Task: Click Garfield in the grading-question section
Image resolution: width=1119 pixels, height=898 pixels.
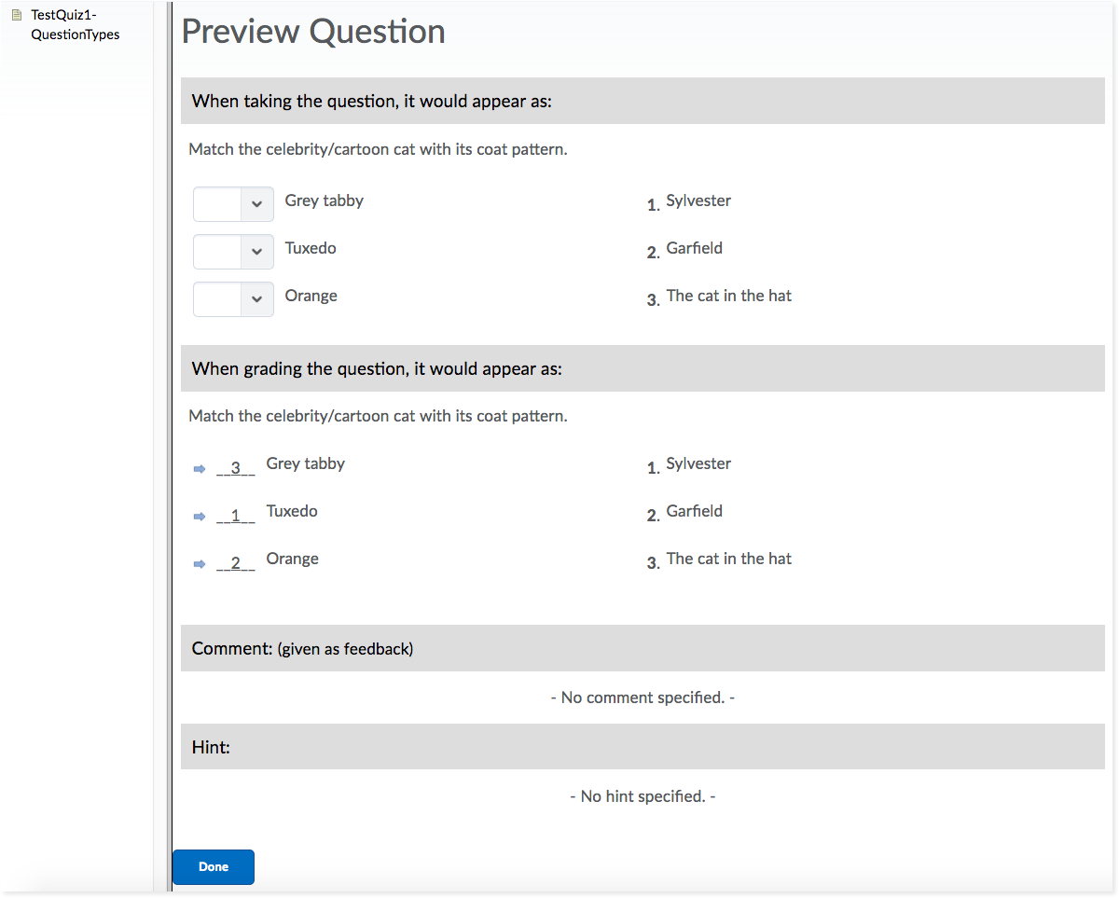Action: click(694, 511)
